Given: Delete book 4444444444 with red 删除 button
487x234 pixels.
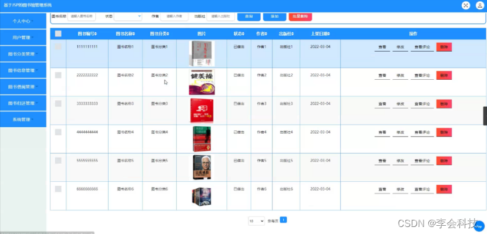Looking at the screenshot, I should 444,133.
